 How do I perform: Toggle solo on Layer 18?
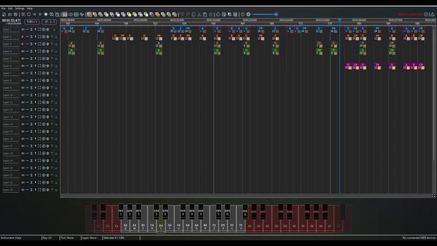point(36,153)
